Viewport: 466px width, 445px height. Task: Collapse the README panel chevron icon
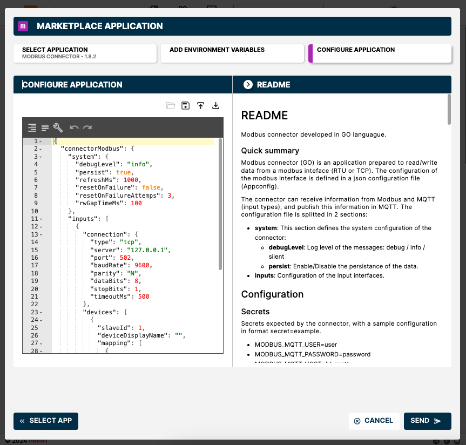(248, 84)
